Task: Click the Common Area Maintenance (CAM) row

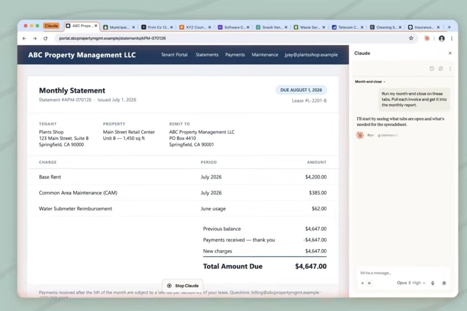Action: pos(183,193)
